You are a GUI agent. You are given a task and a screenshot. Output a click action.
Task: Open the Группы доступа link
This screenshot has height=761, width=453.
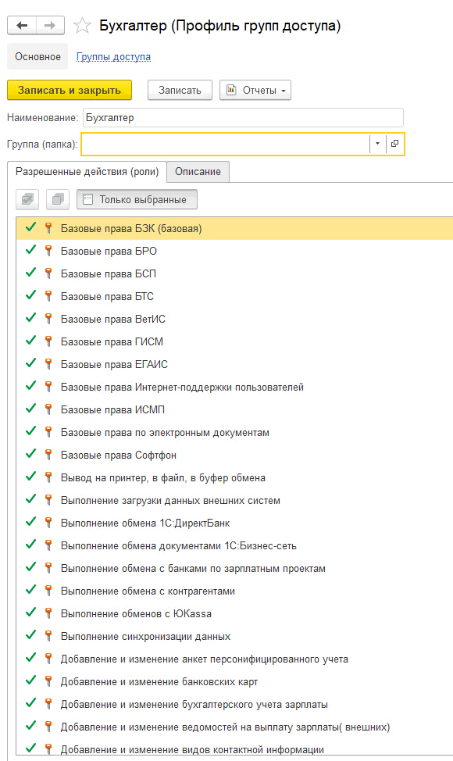[x=113, y=57]
